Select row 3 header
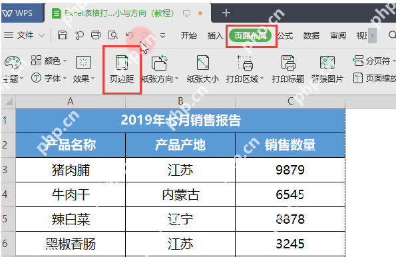This screenshot has width=396, height=257. [x=9, y=170]
